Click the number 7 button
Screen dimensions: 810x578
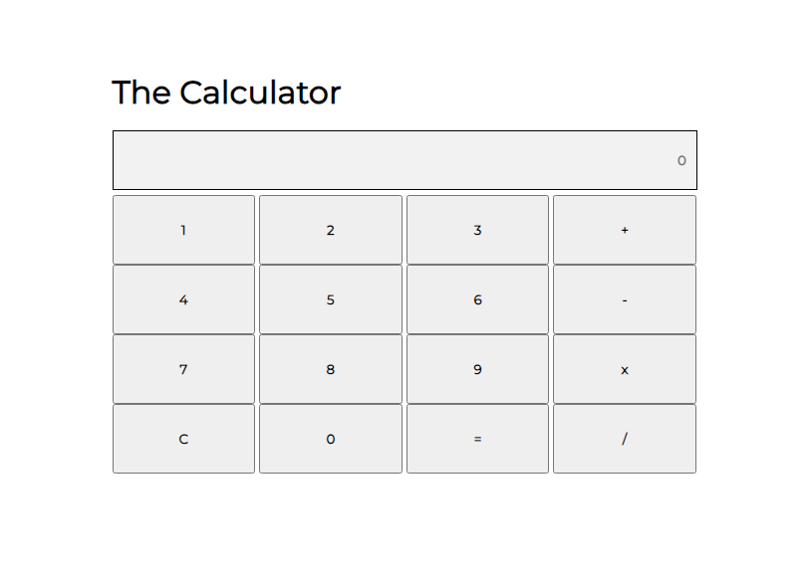[183, 369]
